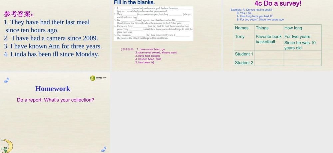Click the 'Student 2' table row label
Screen dimensions: 333x153
tap(244, 63)
